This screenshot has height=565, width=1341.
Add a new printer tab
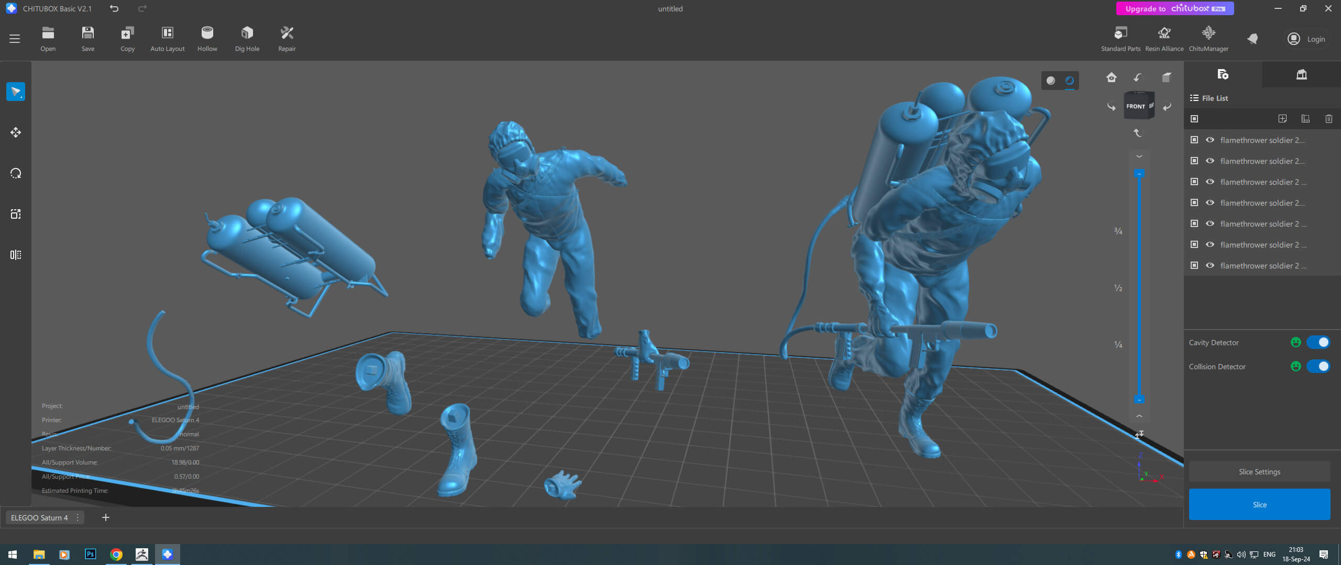pyautogui.click(x=106, y=517)
